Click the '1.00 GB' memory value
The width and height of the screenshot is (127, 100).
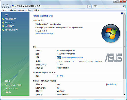(x=60, y=65)
